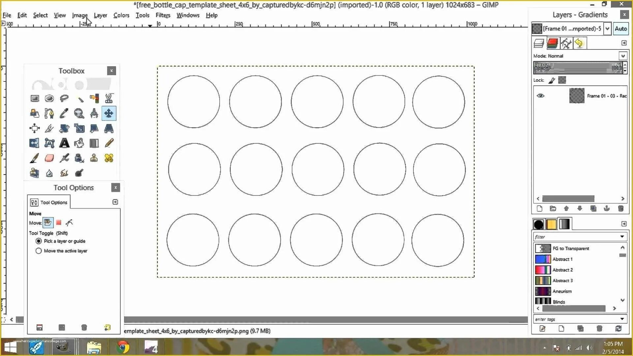Select the Paintbrush tool
633x356 pixels.
point(34,158)
